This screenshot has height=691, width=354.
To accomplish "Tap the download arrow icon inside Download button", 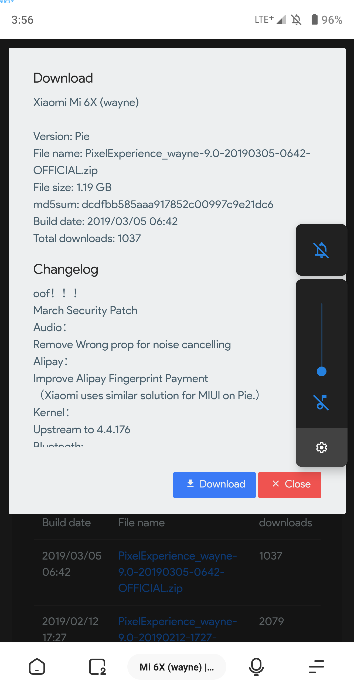I will click(x=190, y=484).
